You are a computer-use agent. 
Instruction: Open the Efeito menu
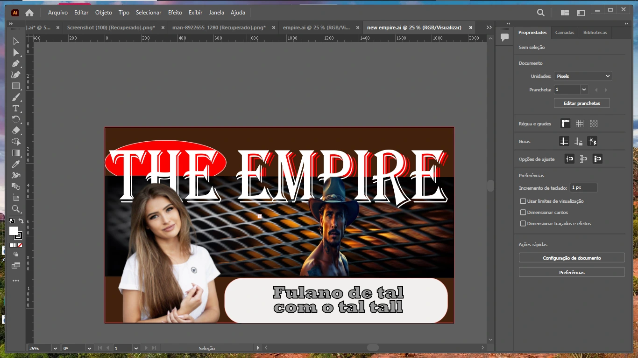tap(175, 13)
